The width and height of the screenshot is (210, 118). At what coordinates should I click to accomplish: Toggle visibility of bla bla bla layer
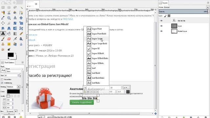tap(161, 21)
